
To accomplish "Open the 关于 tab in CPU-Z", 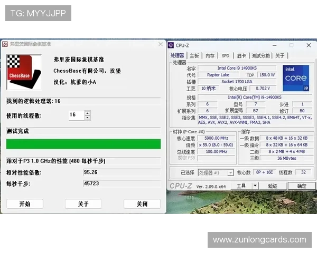I will 280,56.
